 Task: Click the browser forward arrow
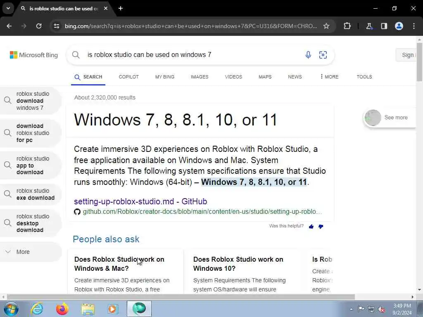24,26
